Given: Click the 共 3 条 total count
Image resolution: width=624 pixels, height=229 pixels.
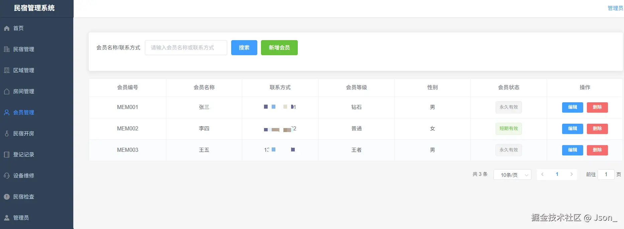Looking at the screenshot, I should pyautogui.click(x=480, y=174).
